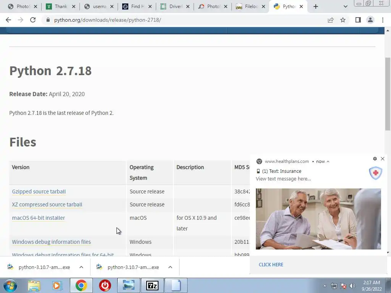Close the Thank tab

(x=74, y=7)
